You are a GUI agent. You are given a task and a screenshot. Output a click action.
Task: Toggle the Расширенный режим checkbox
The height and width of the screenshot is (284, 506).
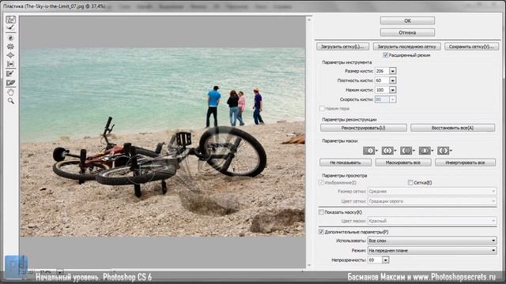tap(385, 55)
